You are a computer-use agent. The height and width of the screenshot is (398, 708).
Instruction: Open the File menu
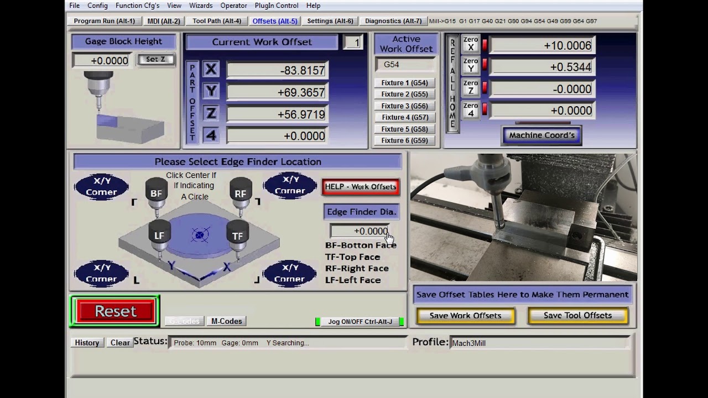pos(75,6)
